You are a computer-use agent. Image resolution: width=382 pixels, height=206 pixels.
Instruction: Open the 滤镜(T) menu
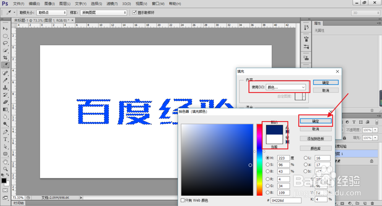(x=112, y=4)
